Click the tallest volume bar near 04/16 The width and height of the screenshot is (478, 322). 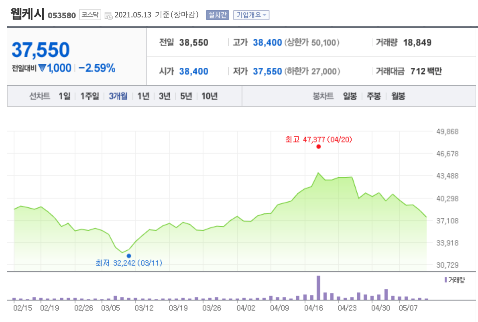pos(318,288)
